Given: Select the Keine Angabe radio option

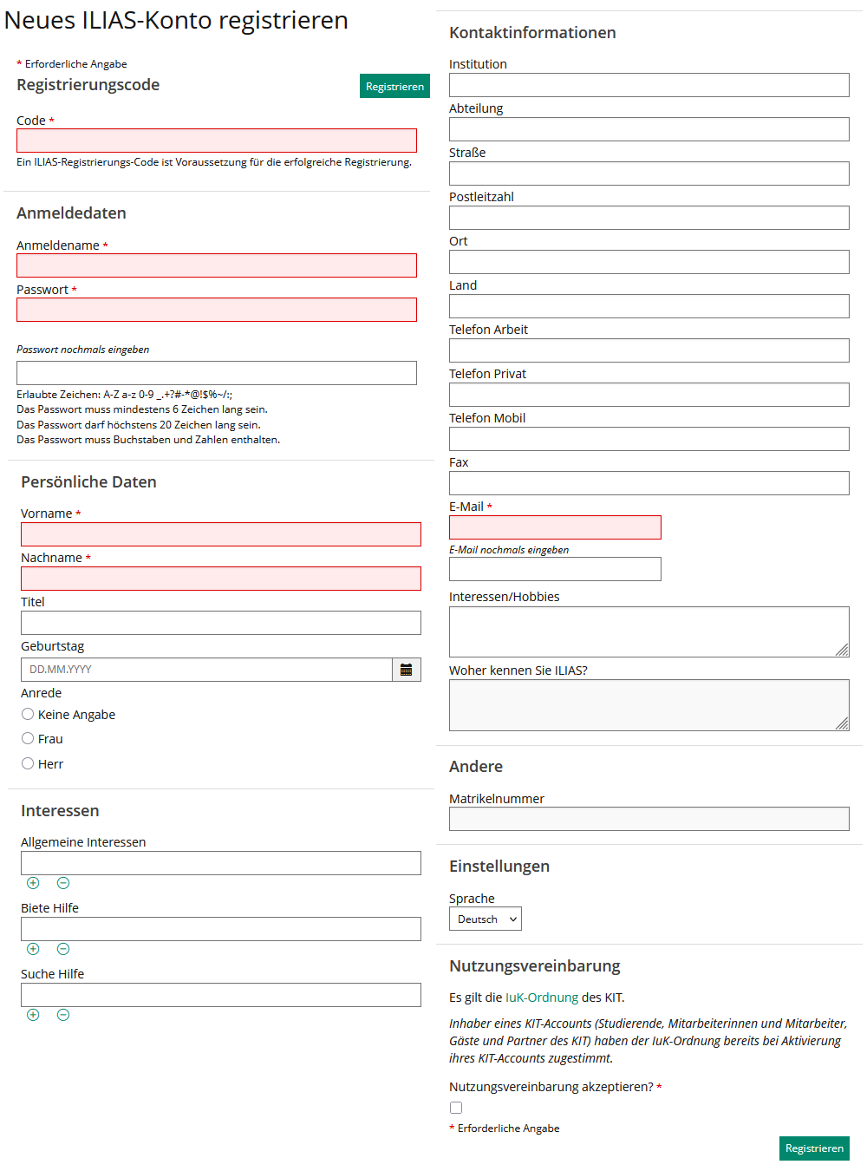Looking at the screenshot, I should [x=28, y=714].
